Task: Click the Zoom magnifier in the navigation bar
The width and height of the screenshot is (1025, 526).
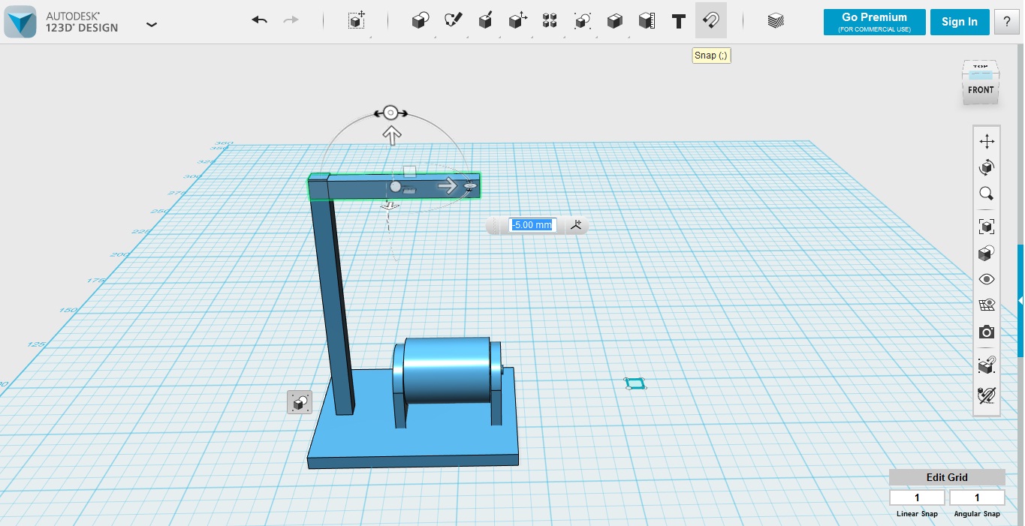Action: 987,194
